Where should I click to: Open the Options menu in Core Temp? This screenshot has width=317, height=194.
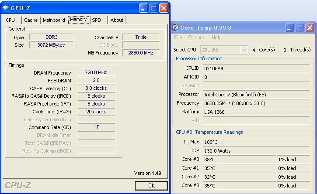[196, 38]
